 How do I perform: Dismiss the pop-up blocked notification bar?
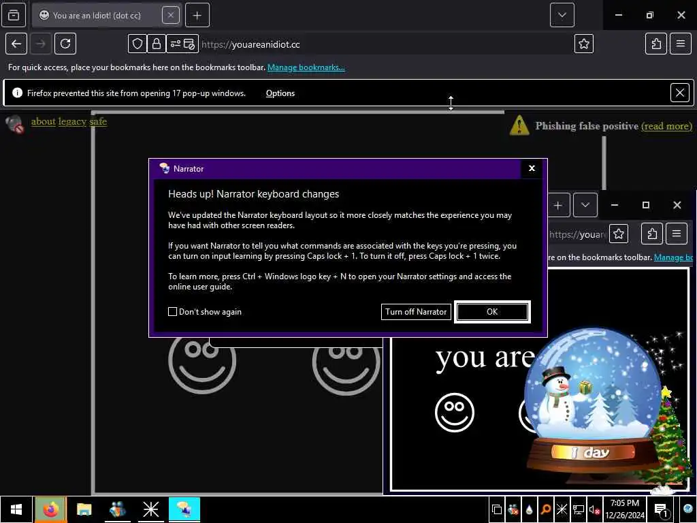point(680,93)
